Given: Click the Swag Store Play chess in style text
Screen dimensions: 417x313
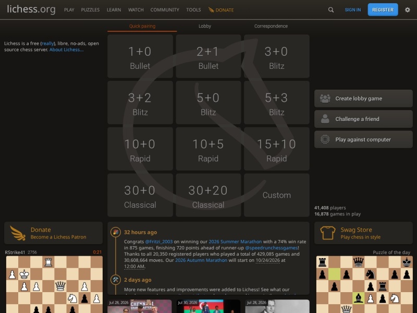Looking at the screenshot, I should 360,233.
